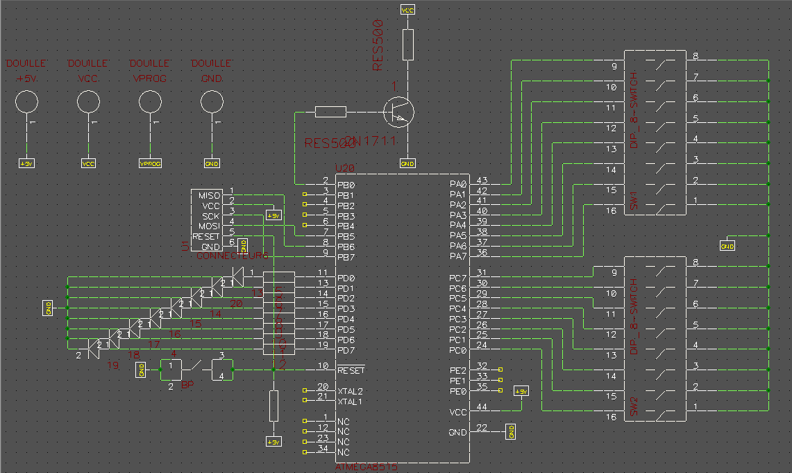The image size is (792, 473).
Task: Click the VPROG power flag
Action: pyautogui.click(x=150, y=164)
